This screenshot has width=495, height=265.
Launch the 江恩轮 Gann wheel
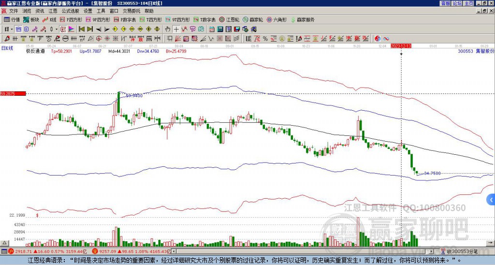pos(230,19)
